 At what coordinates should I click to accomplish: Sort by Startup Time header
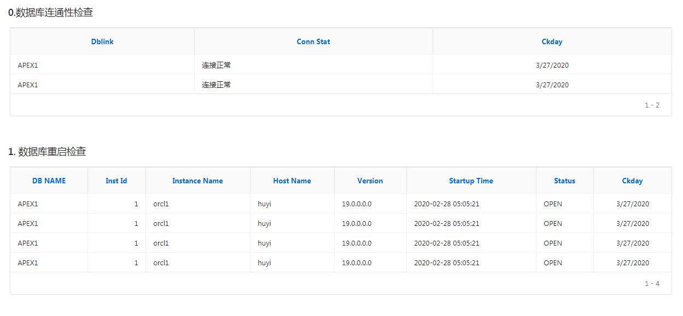pyautogui.click(x=471, y=181)
